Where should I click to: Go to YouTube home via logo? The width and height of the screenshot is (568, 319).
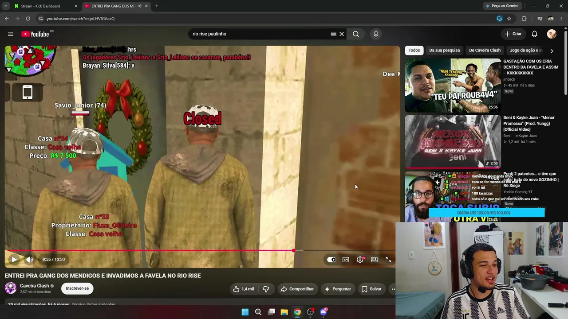click(x=35, y=34)
